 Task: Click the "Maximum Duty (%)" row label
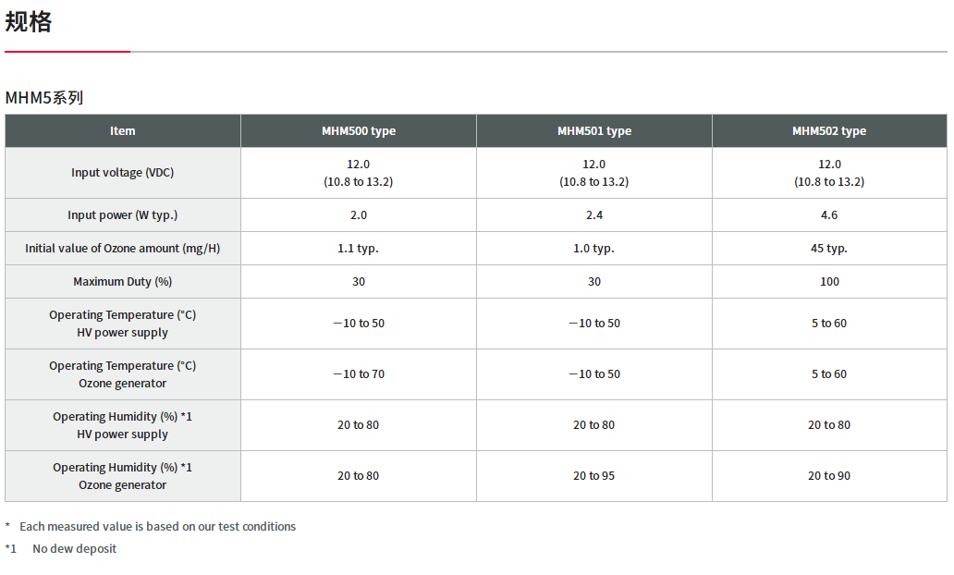pyautogui.click(x=123, y=282)
